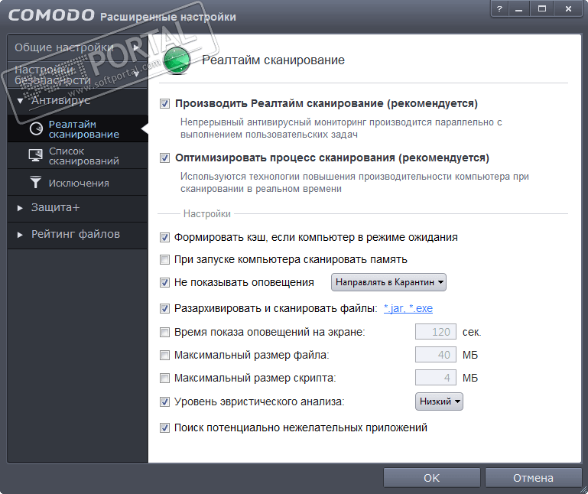
Task: Click the 40 МБ max file size field
Action: pos(436,355)
